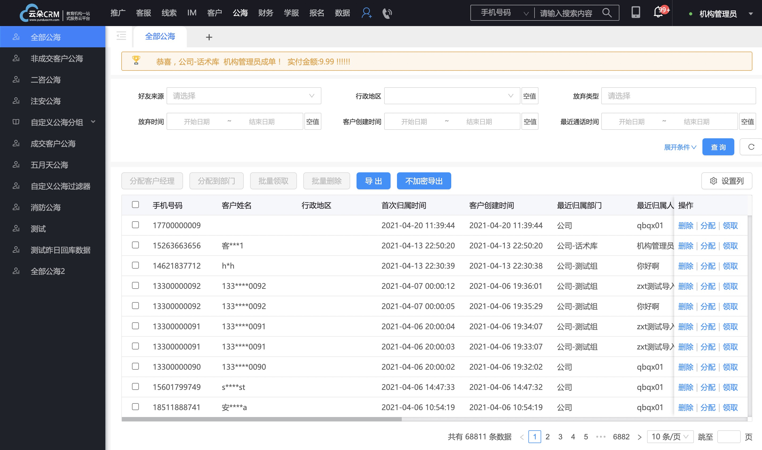Toggle the 13300000092 row checkbox
Image resolution: width=762 pixels, height=450 pixels.
(x=136, y=286)
